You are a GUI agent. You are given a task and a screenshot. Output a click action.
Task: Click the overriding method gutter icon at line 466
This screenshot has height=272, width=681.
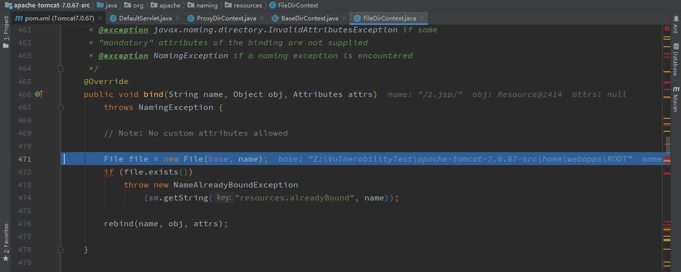point(39,94)
